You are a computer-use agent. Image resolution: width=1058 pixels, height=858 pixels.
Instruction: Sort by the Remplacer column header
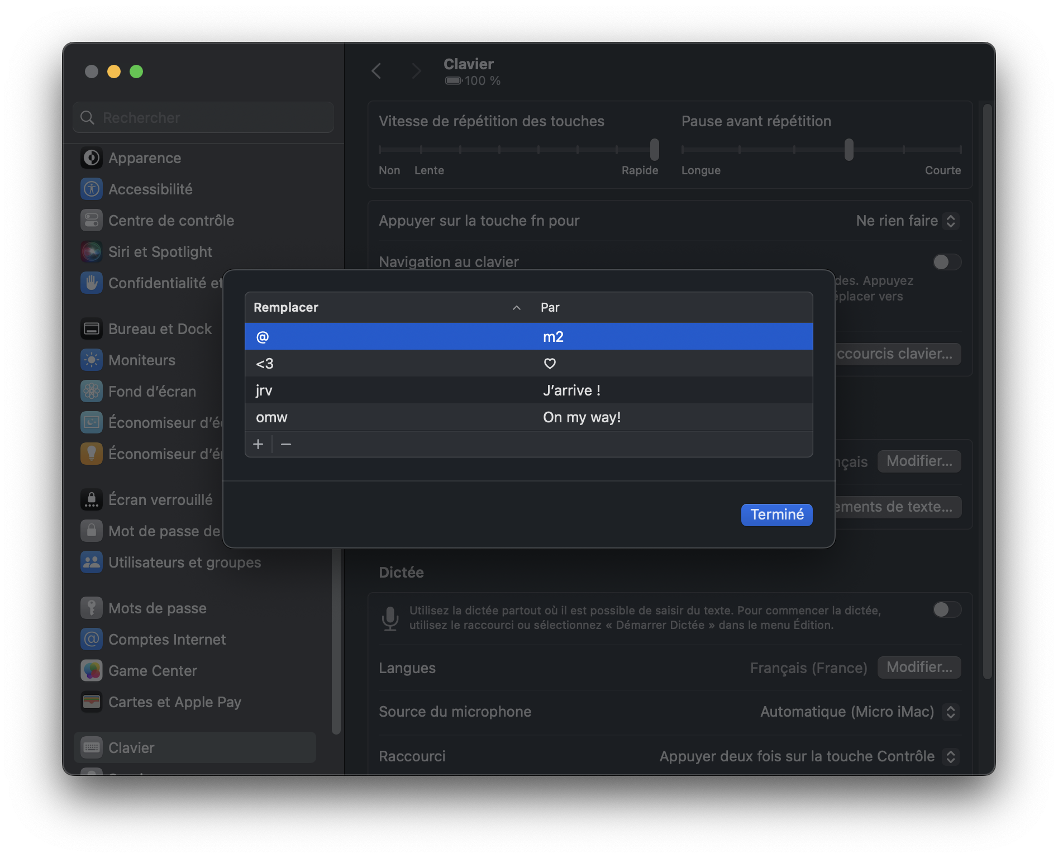[x=387, y=307]
